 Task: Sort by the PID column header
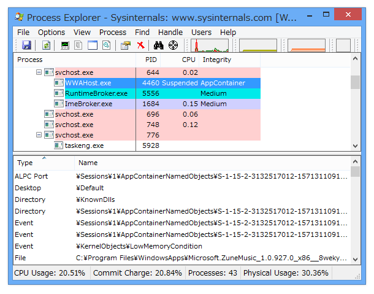point(148,60)
